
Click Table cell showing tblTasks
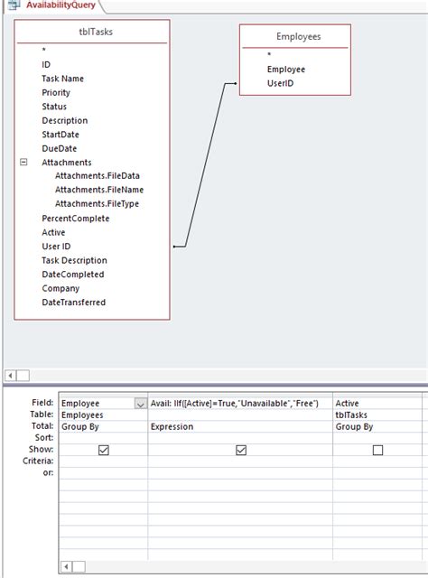pos(377,415)
